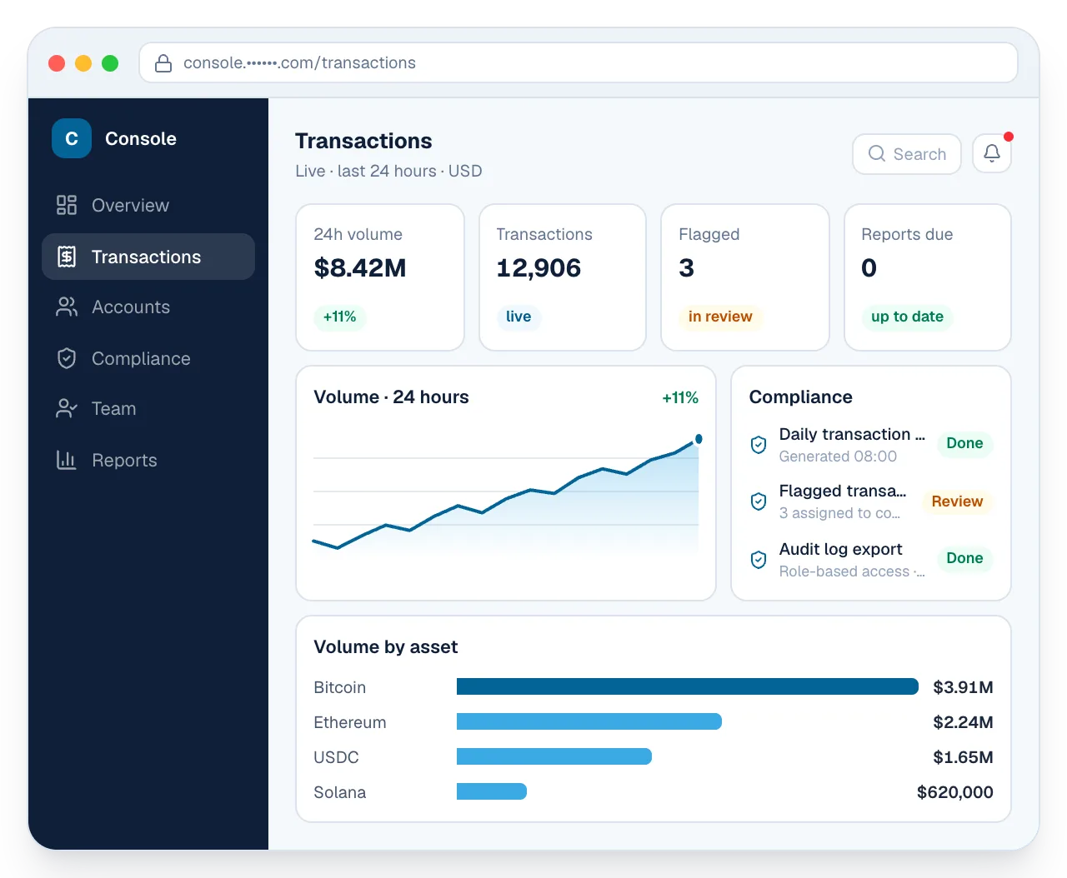Screen dimensions: 1067x878
Task: Open the Overview page
Action: coord(148,205)
